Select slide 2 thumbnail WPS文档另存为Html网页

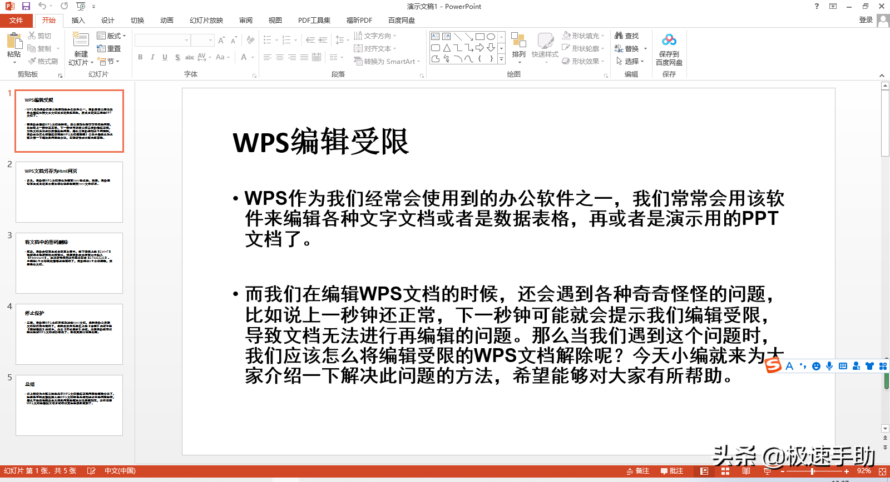(70, 192)
